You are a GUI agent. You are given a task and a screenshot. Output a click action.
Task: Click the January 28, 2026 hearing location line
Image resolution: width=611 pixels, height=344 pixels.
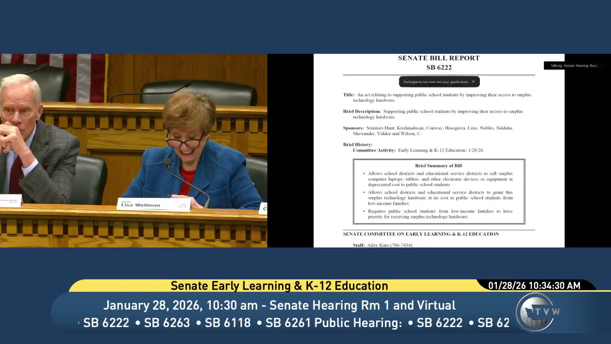click(279, 305)
